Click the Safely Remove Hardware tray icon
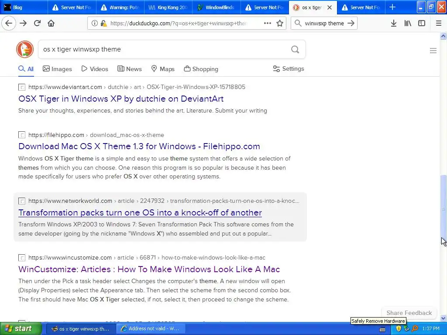Screen dimensions: 447x335 coord(406,328)
